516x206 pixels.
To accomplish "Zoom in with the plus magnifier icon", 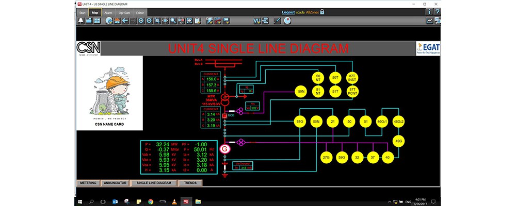I will click(141, 21).
